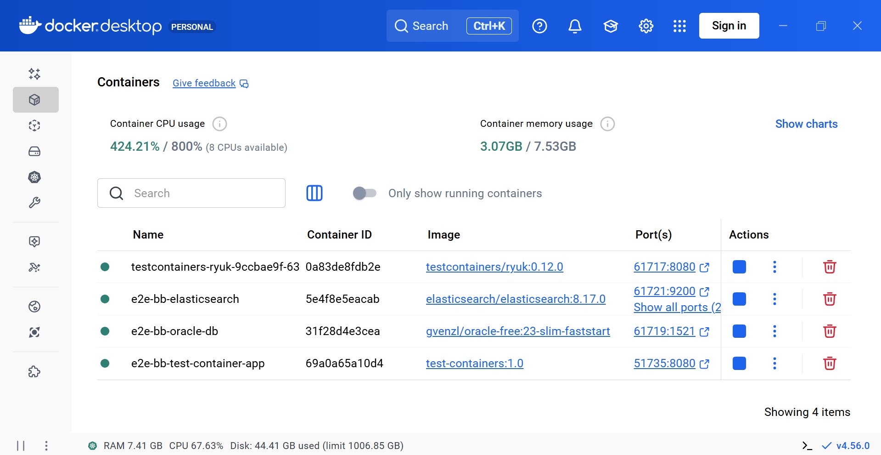Open the help question mark icon
881x455 pixels.
[539, 26]
